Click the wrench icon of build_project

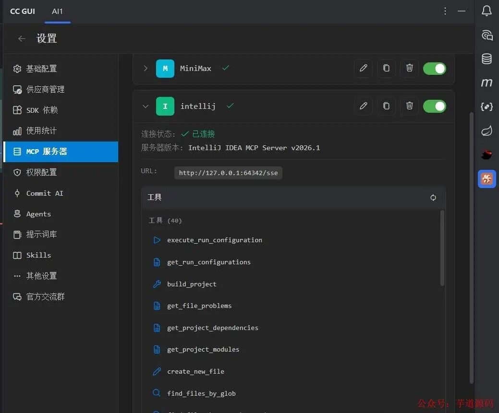157,284
